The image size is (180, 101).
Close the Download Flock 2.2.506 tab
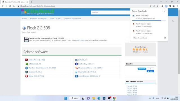coord(27,2)
